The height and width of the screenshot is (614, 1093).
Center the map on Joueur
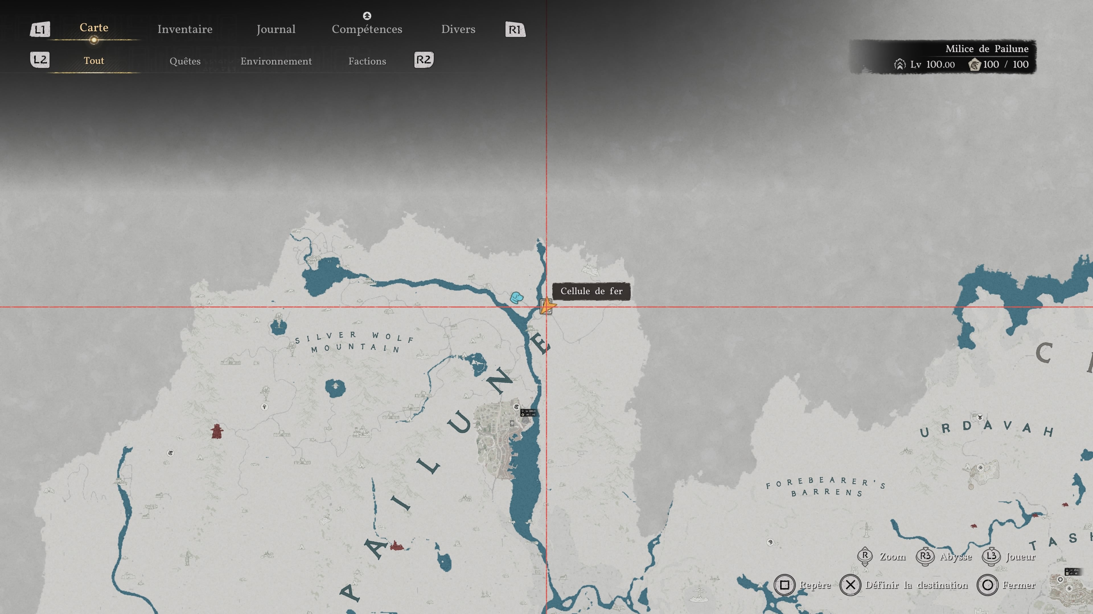1020,556
